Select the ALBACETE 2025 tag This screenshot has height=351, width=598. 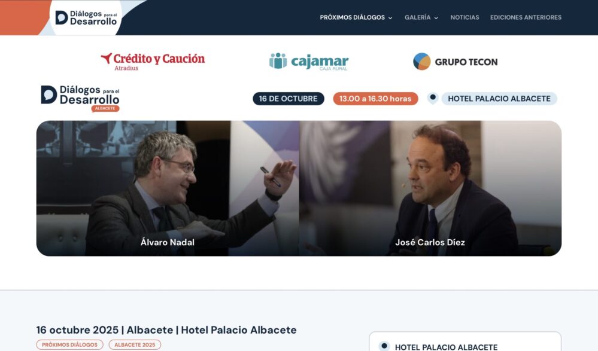(135, 344)
